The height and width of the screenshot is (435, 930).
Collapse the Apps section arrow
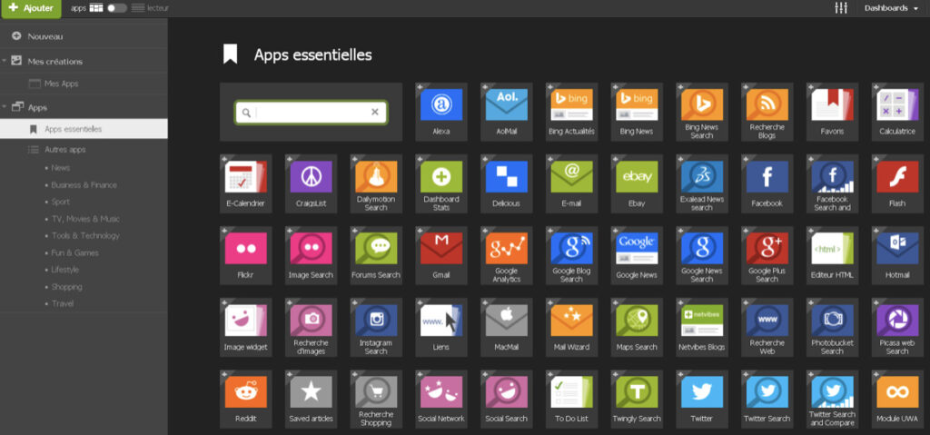click(x=5, y=107)
